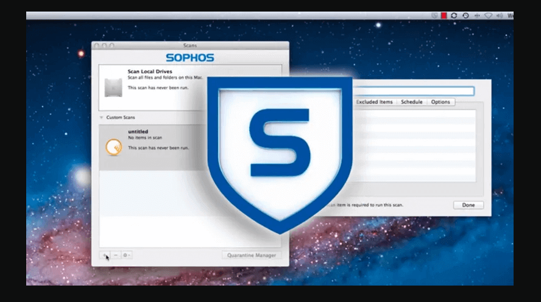Open the Time Machine clock icon in the menu bar
The height and width of the screenshot is (302, 541).
466,15
